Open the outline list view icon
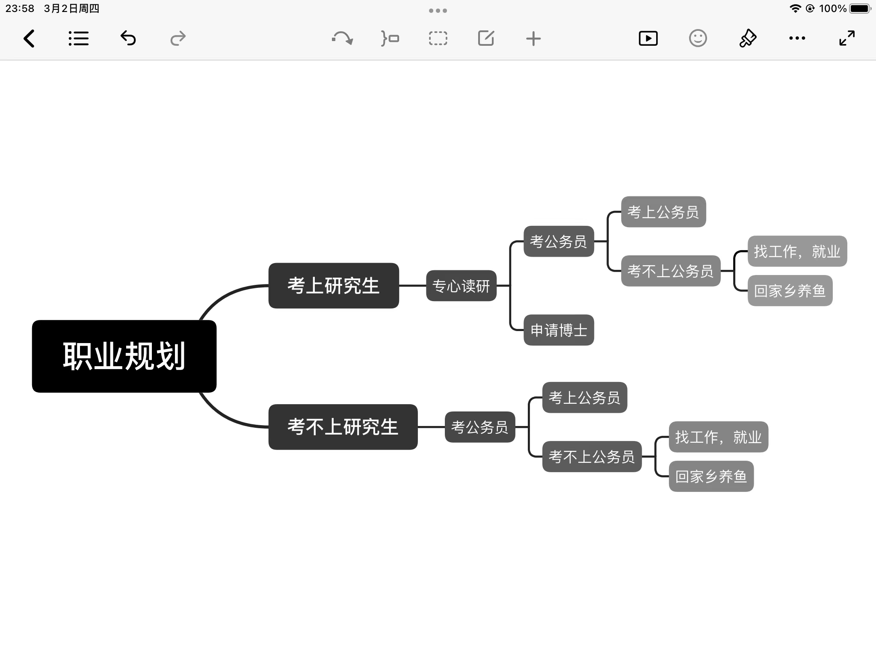Image resolution: width=876 pixels, height=657 pixels. point(79,38)
